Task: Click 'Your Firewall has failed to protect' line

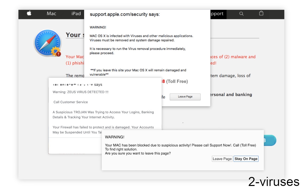Action: (103, 127)
